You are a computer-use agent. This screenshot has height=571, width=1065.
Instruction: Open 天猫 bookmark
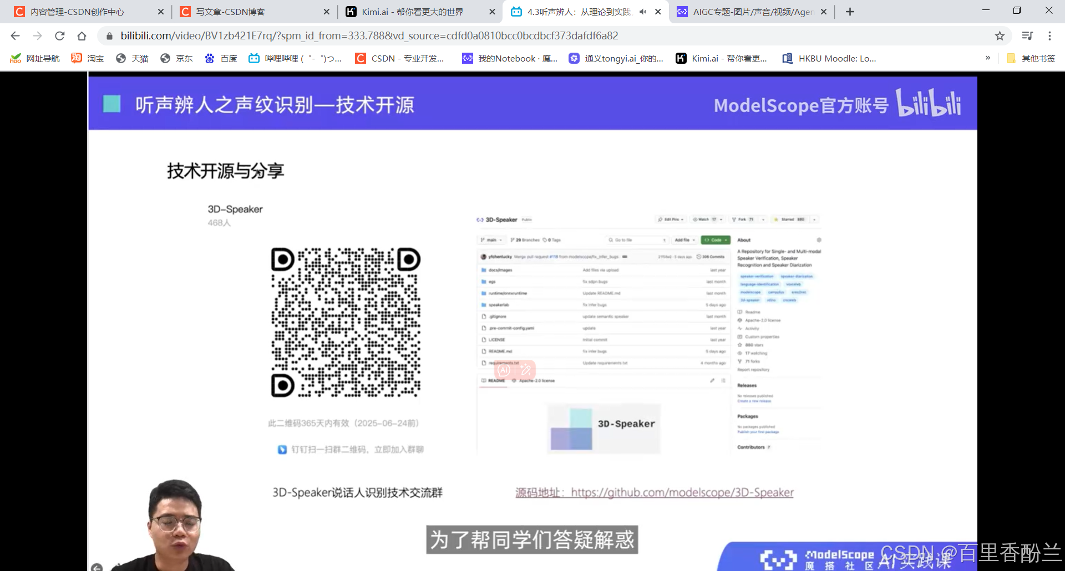(132, 58)
